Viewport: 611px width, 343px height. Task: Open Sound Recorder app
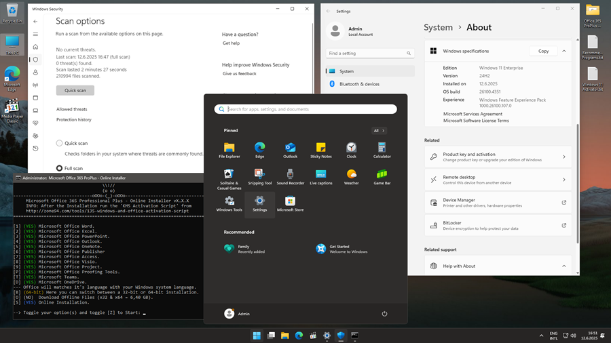click(290, 177)
